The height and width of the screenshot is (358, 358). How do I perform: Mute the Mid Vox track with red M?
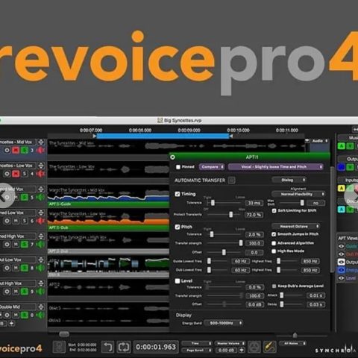click(16, 150)
